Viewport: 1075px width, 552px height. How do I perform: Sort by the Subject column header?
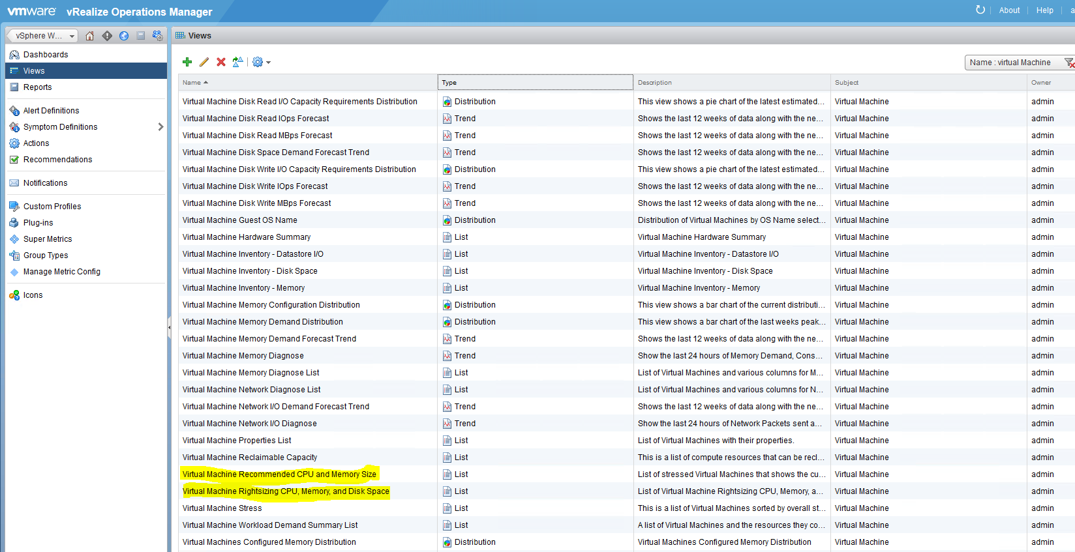pos(929,83)
